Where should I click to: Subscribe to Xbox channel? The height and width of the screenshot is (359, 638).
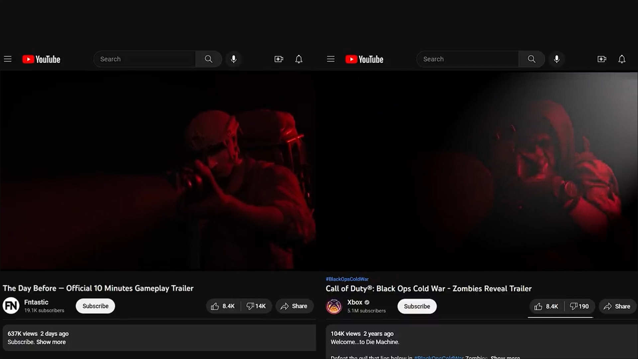pyautogui.click(x=417, y=306)
